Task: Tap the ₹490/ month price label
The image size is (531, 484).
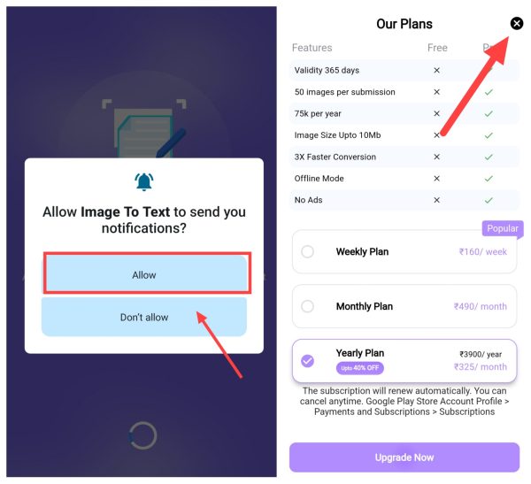Action: [x=481, y=306]
